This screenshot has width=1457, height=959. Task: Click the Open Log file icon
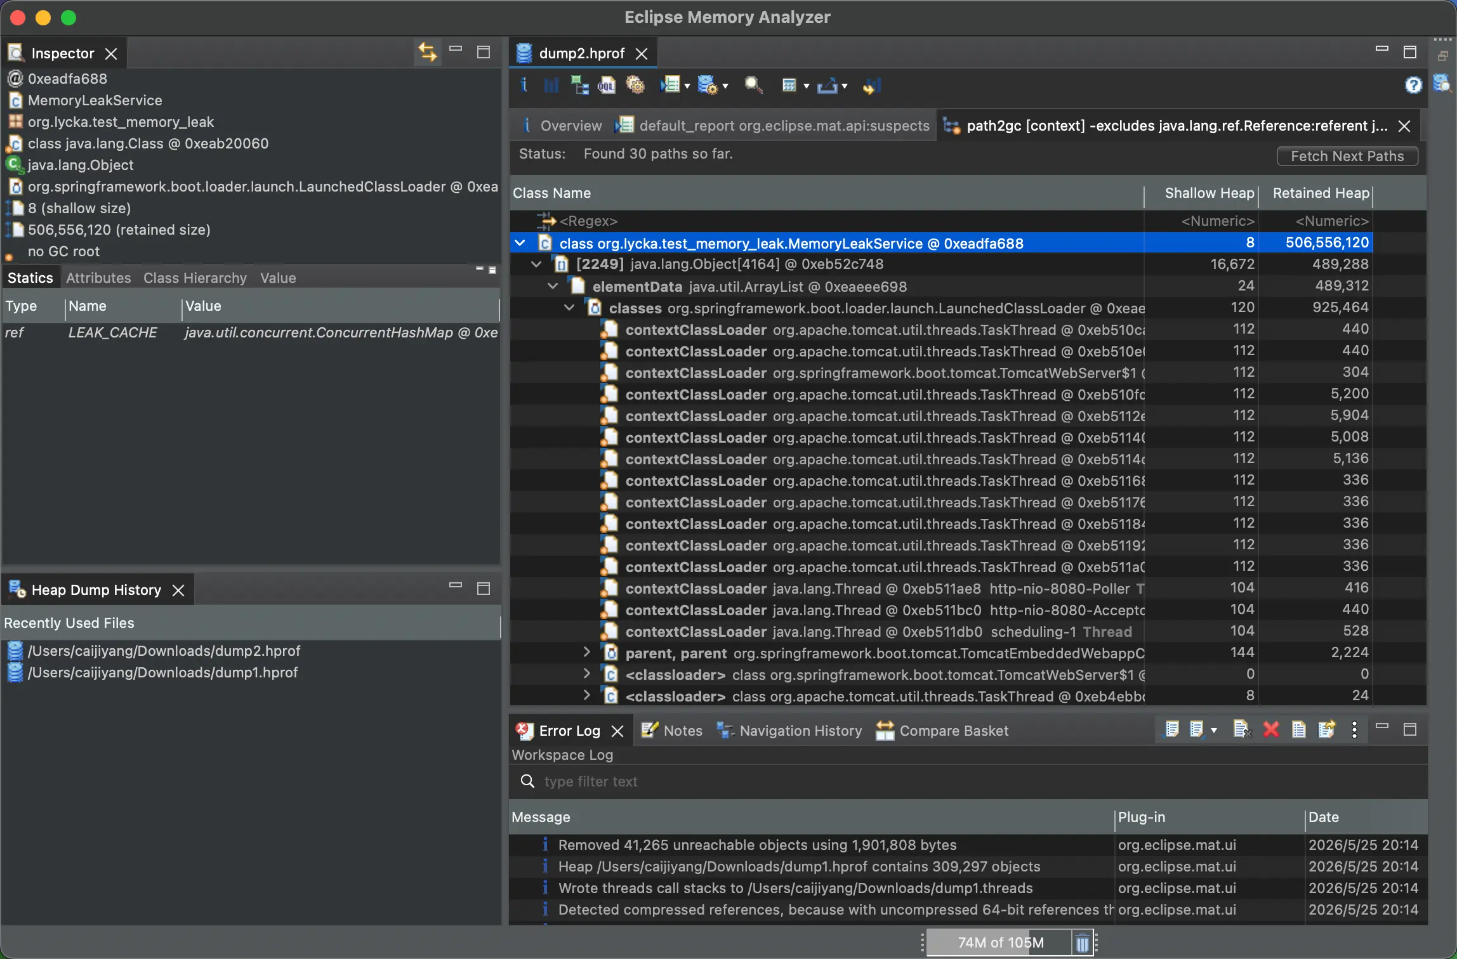point(1299,730)
